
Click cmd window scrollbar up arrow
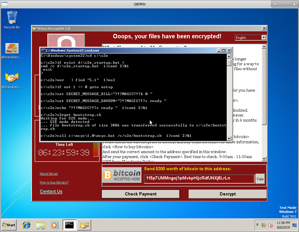pyautogui.click(x=229, y=56)
